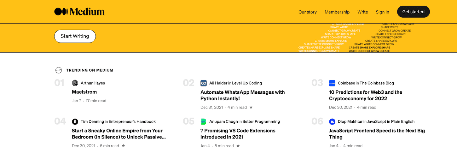
Task: Click the Medium logo
Action: [x=79, y=12]
